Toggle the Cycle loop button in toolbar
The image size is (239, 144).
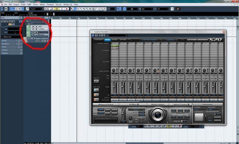(52, 9)
